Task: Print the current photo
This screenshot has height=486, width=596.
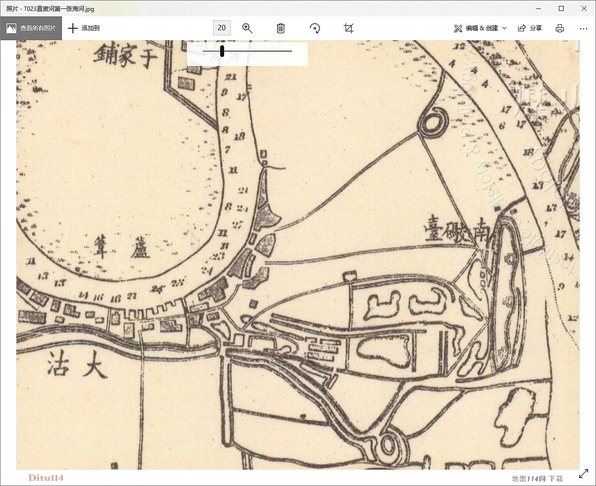Action: pyautogui.click(x=560, y=28)
